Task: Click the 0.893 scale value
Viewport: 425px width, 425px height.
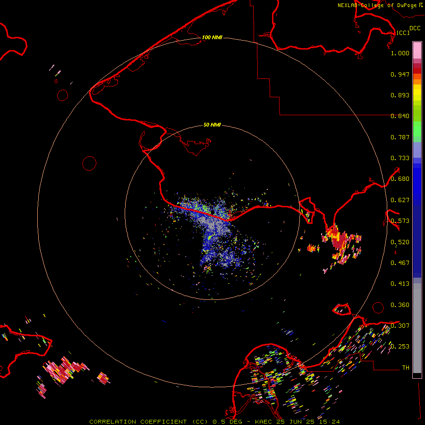Action: coord(400,95)
